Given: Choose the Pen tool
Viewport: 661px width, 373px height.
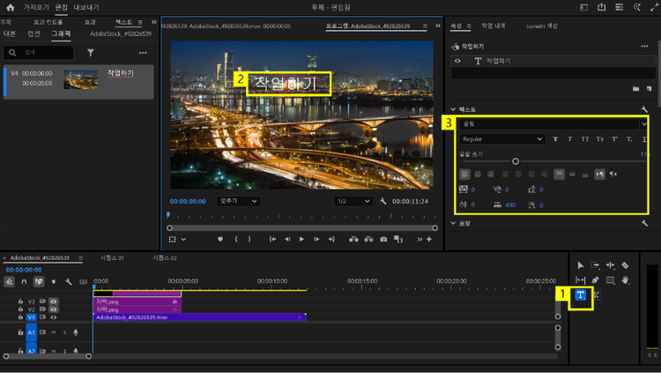Looking at the screenshot, I should coord(596,280).
